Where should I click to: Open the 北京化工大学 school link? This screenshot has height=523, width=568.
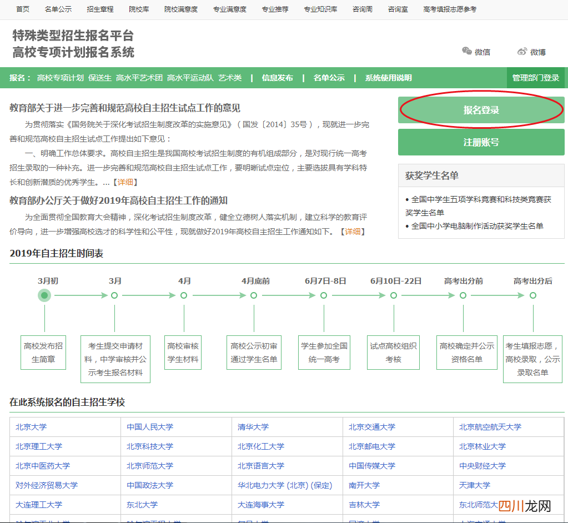(x=261, y=446)
